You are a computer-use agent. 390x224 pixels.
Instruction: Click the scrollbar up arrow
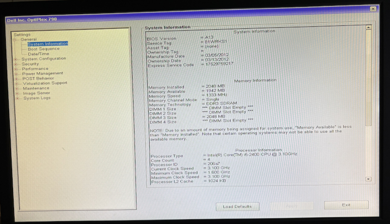pyautogui.click(x=368, y=28)
